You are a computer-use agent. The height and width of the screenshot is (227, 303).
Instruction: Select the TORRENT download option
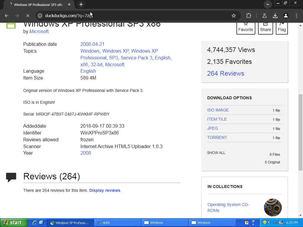(x=217, y=138)
